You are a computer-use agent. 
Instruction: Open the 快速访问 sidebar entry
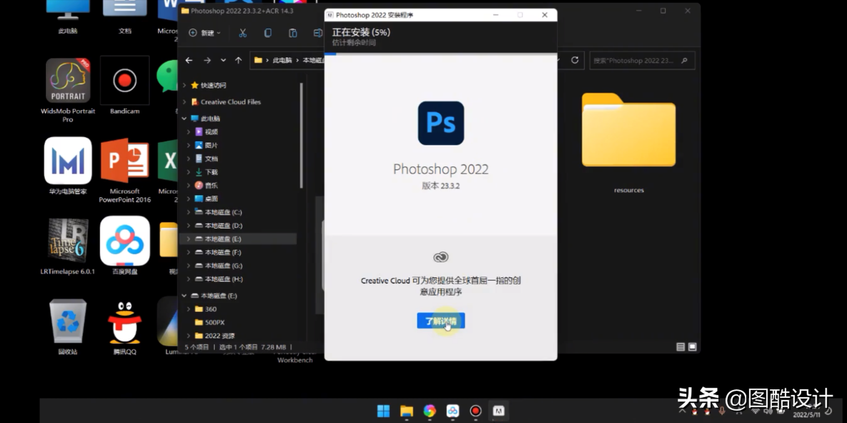(x=213, y=85)
